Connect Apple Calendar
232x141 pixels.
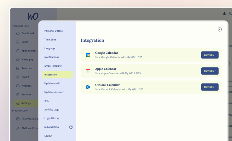tap(210, 71)
